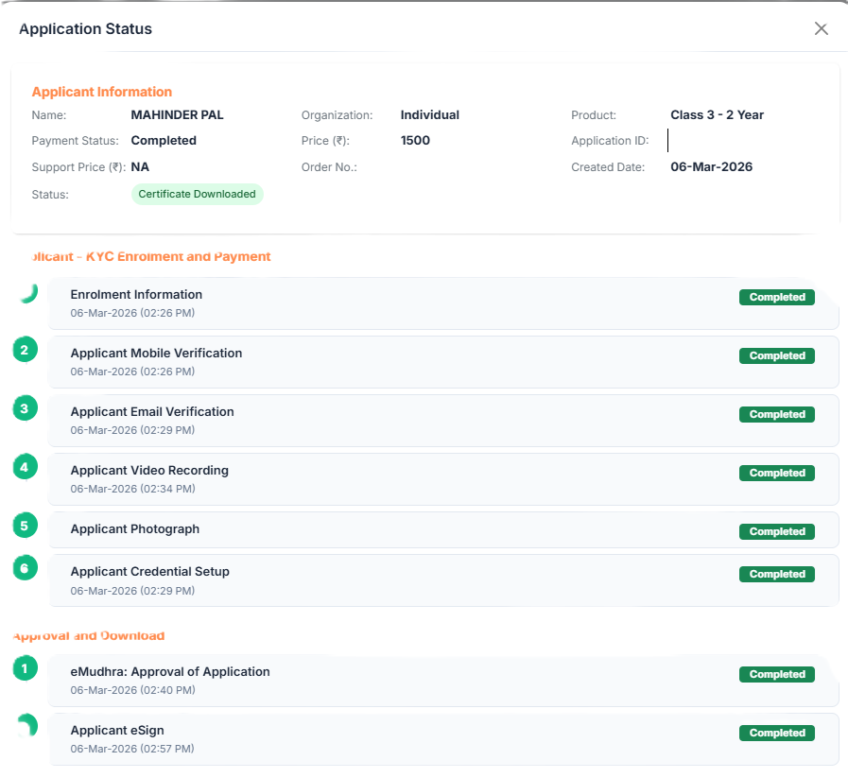Click step 5 circle for Applicant Photograph
The image size is (848, 778).
click(x=26, y=525)
